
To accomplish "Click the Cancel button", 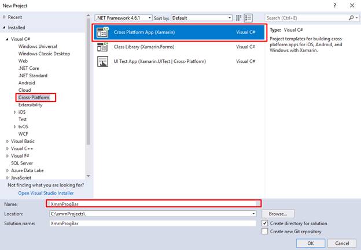I will [x=342, y=243].
